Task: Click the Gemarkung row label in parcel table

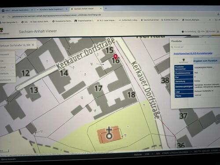Action: [183, 81]
